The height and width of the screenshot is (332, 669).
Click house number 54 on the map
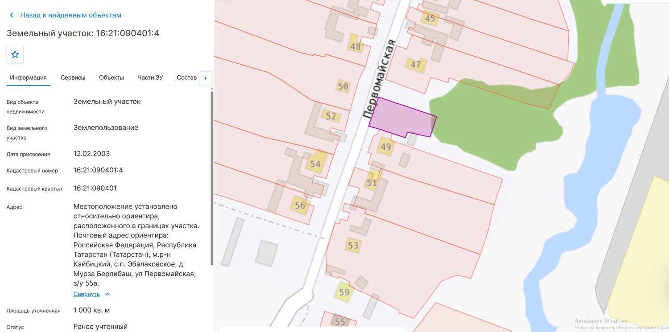click(315, 164)
